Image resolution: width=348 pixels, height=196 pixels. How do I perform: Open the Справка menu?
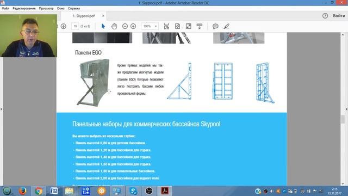pyautogui.click(x=74, y=8)
